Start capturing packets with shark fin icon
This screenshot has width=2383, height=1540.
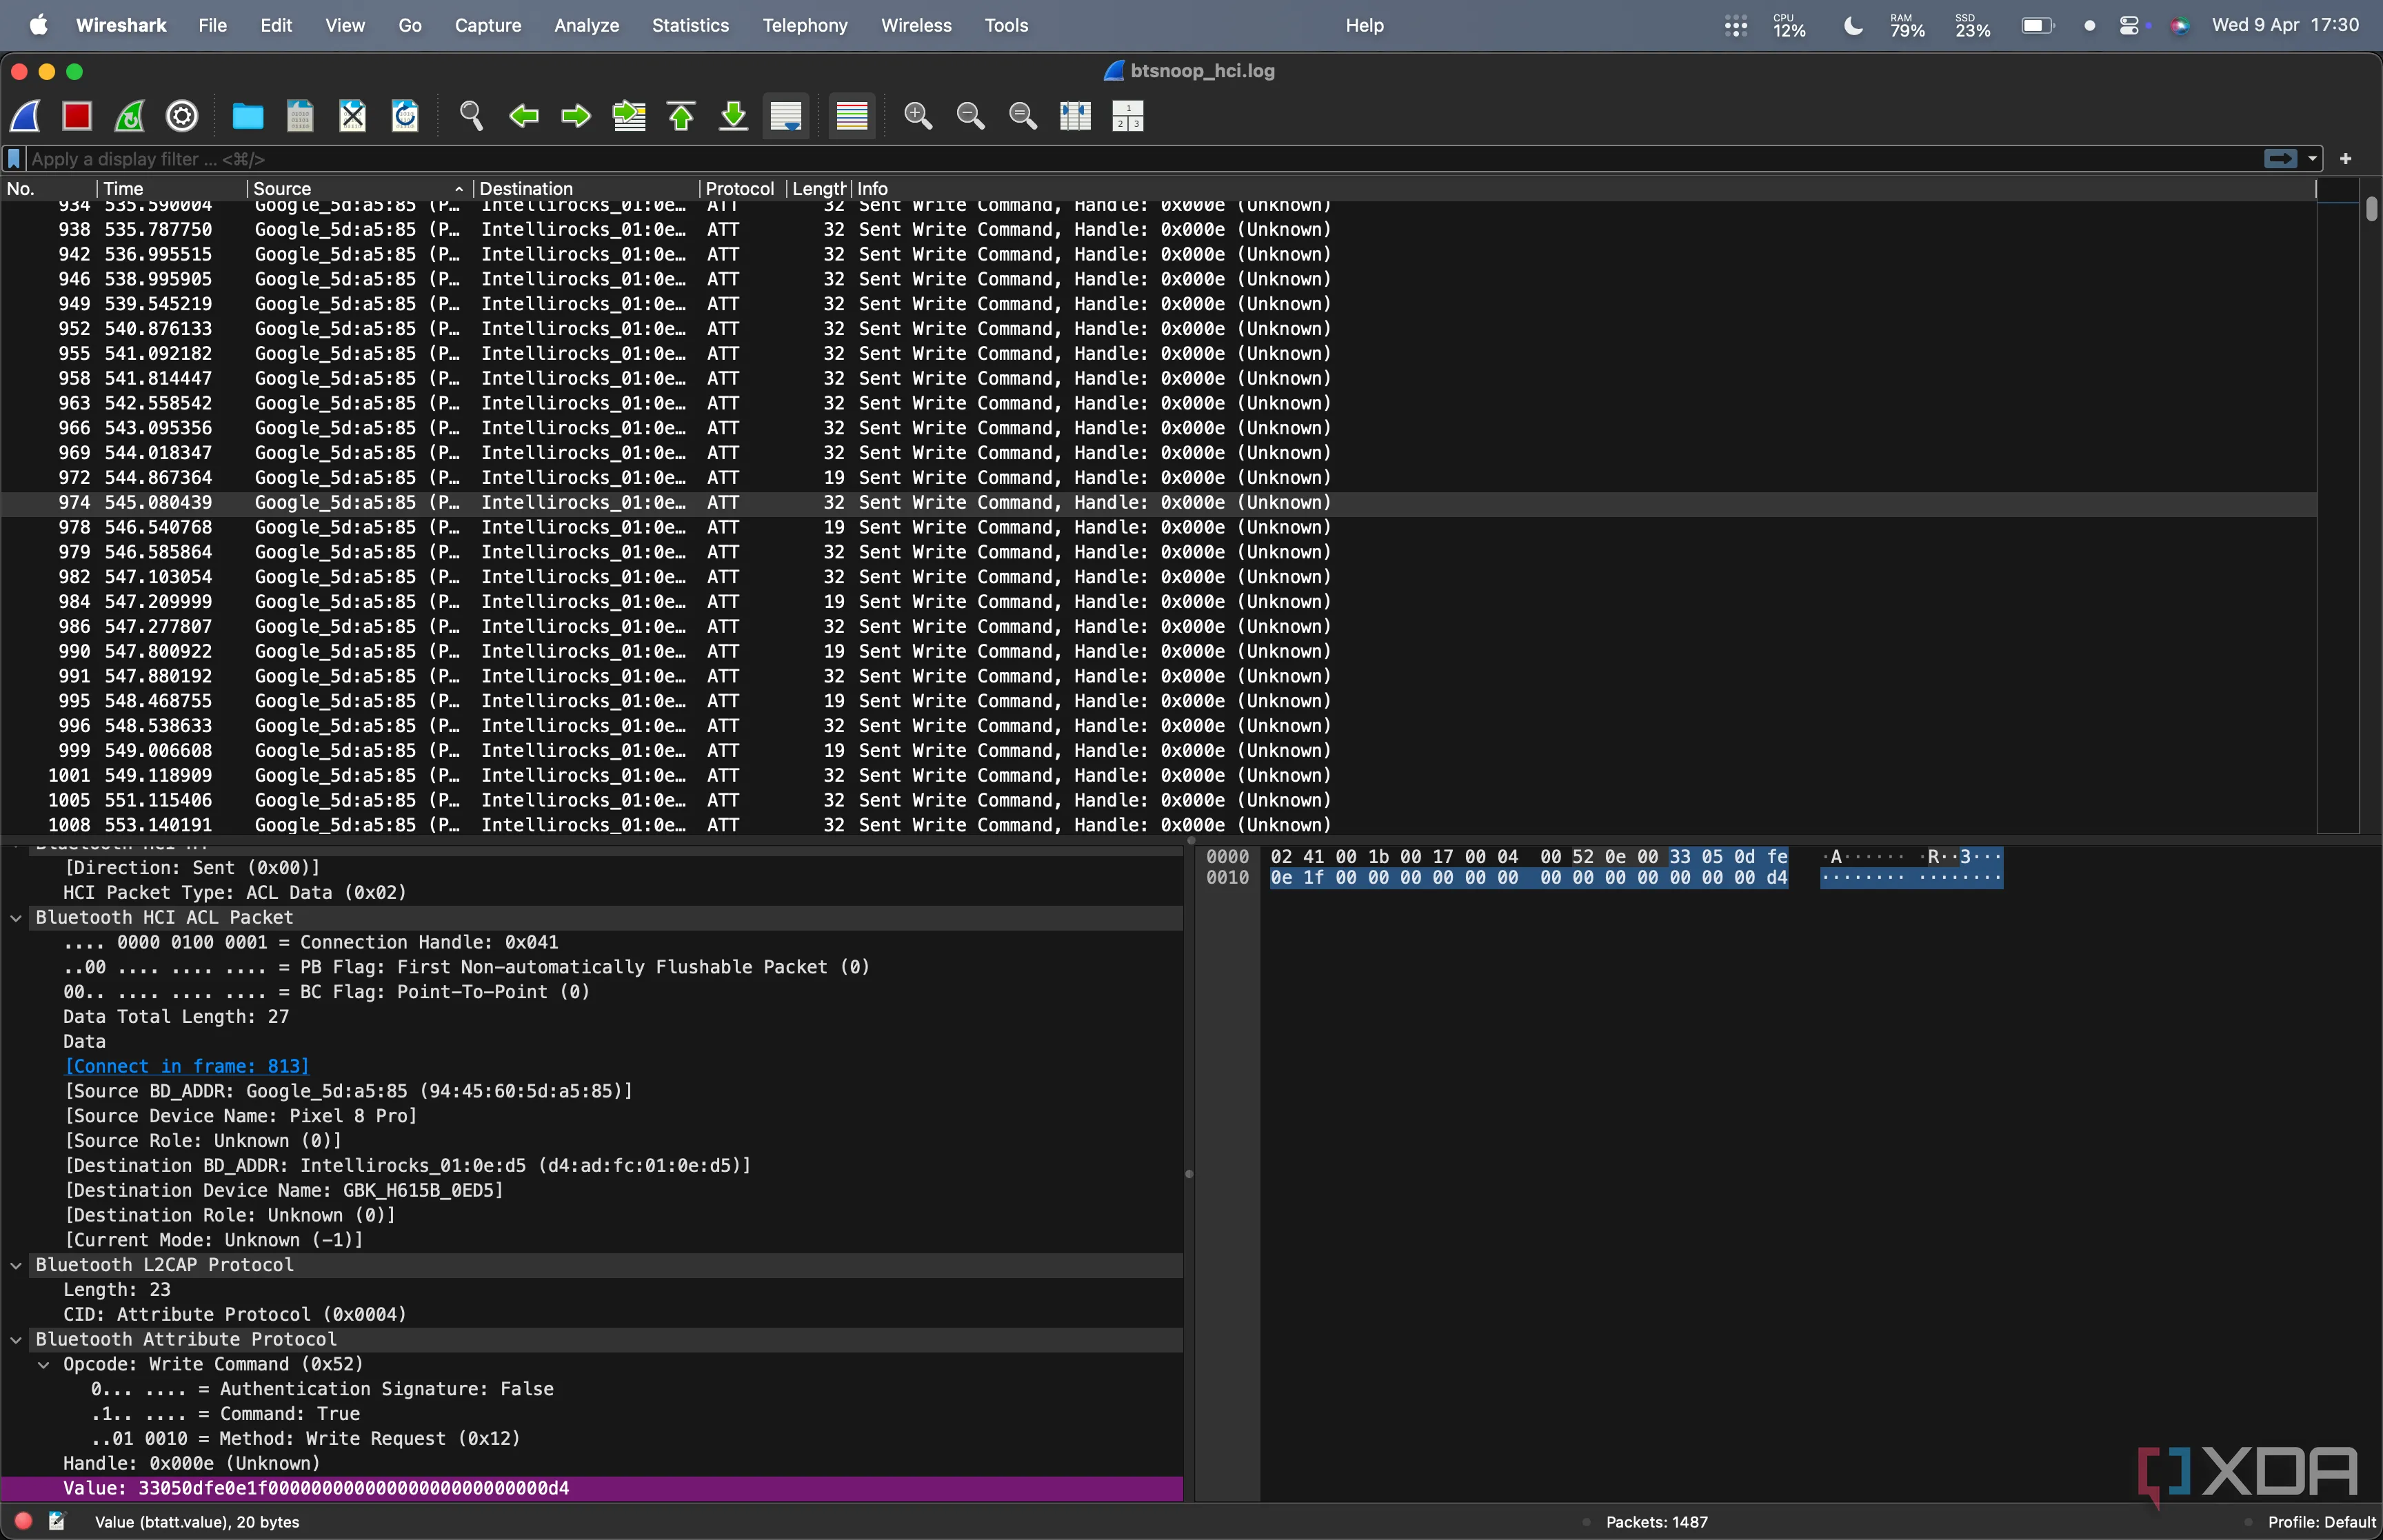(25, 116)
